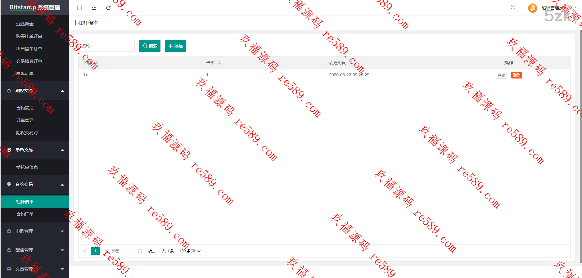Select 杠杆倍率 in the sidebar
The image size is (582, 278).
[x=35, y=202]
